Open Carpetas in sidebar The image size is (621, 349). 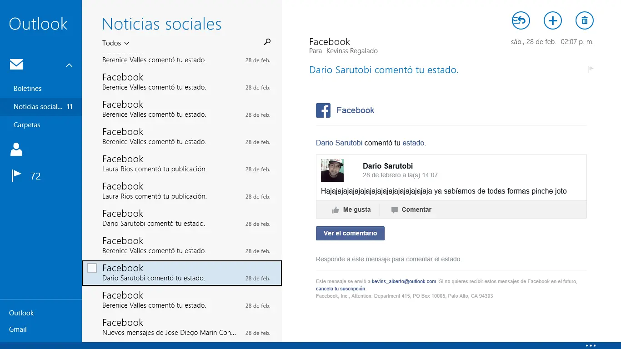click(x=27, y=125)
